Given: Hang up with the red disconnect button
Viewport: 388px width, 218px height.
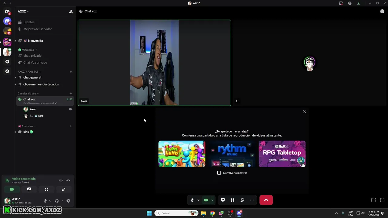Looking at the screenshot, I should [x=266, y=200].
